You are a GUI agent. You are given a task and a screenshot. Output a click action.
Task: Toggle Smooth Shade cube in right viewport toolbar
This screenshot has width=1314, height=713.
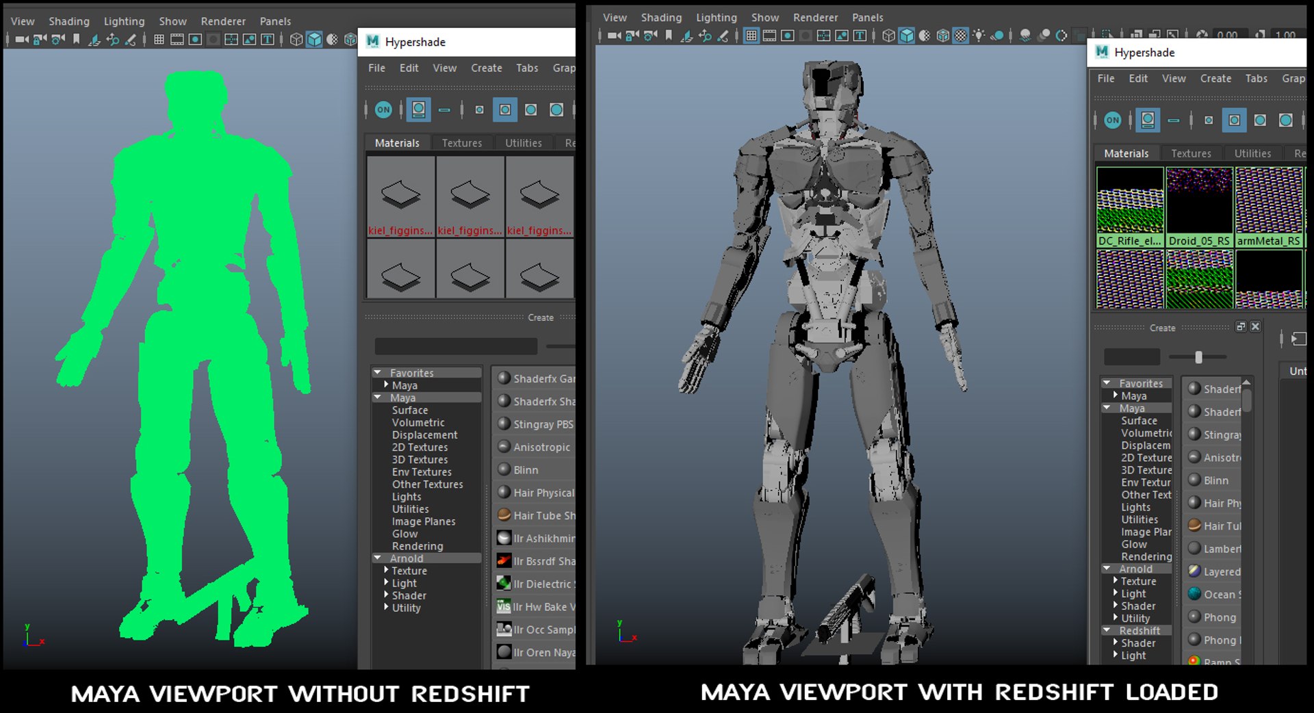[x=906, y=36]
